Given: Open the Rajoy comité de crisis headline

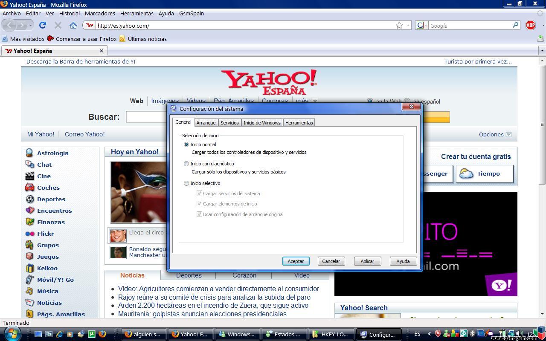Looking at the screenshot, I should point(214,297).
